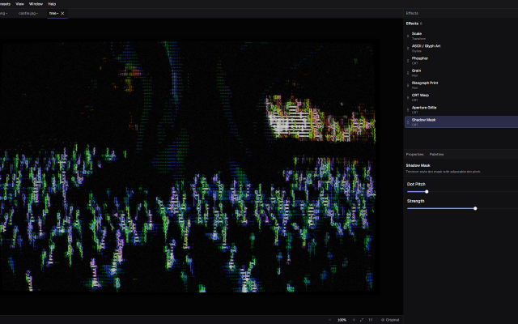The width and height of the screenshot is (518, 324).
Task: Click the fit-to-screen expand icon
Action: [362, 320]
